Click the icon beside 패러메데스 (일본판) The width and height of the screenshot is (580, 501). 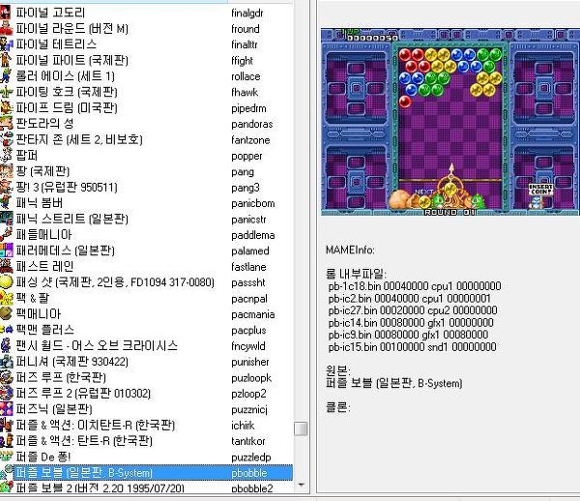tap(6, 250)
